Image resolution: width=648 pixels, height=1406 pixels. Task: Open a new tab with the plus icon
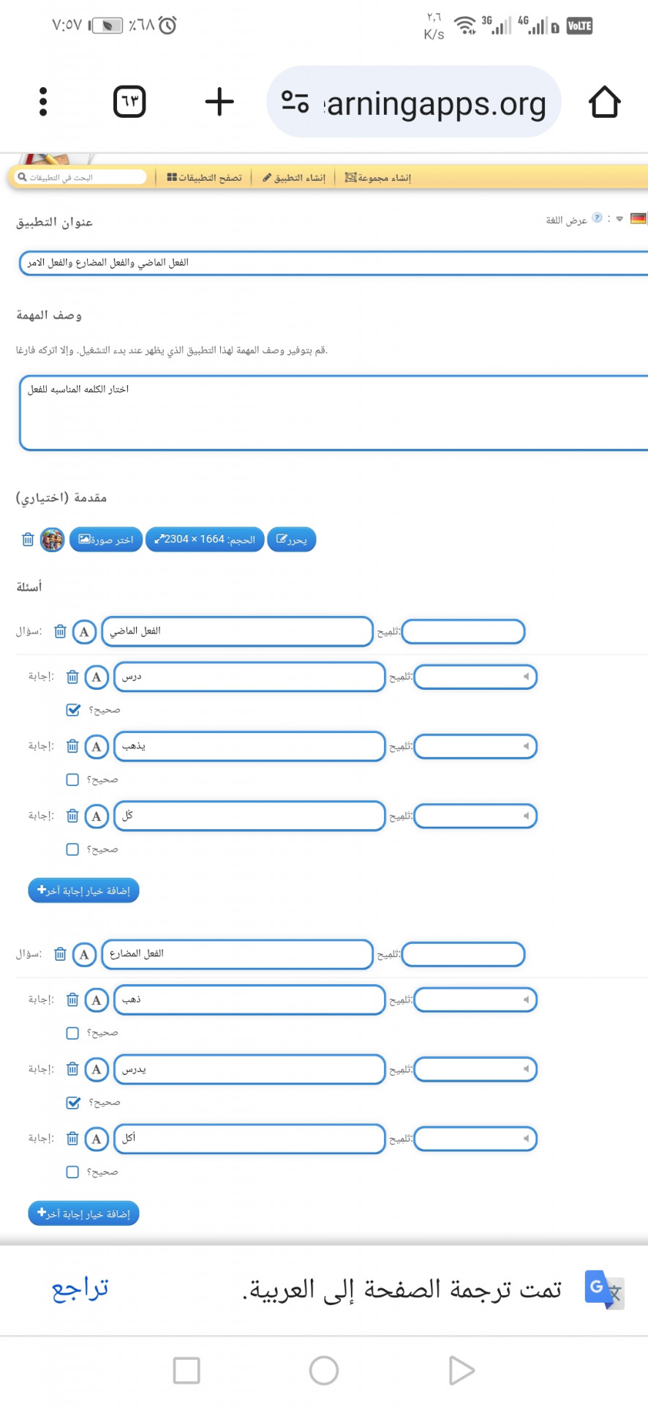[x=219, y=102]
